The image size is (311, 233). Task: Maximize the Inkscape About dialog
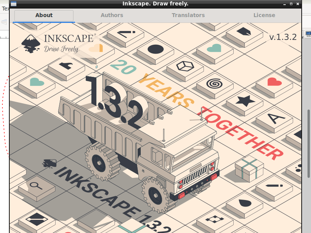(291, 4)
